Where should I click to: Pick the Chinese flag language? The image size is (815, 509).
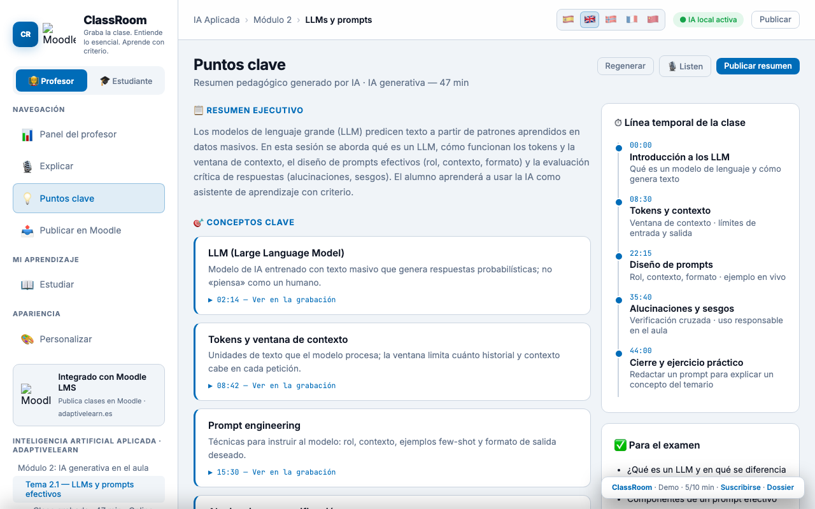coord(653,20)
